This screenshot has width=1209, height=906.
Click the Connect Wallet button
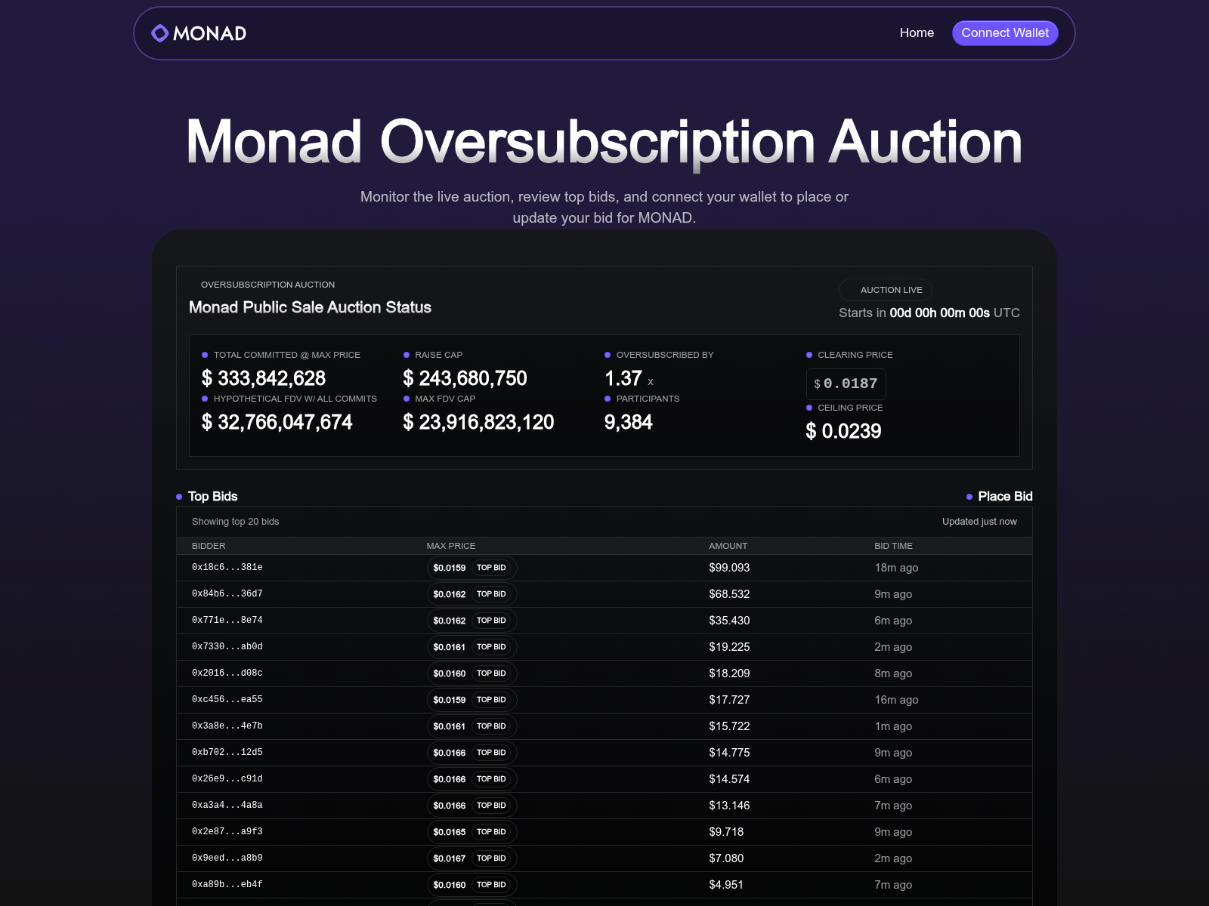(x=1005, y=32)
